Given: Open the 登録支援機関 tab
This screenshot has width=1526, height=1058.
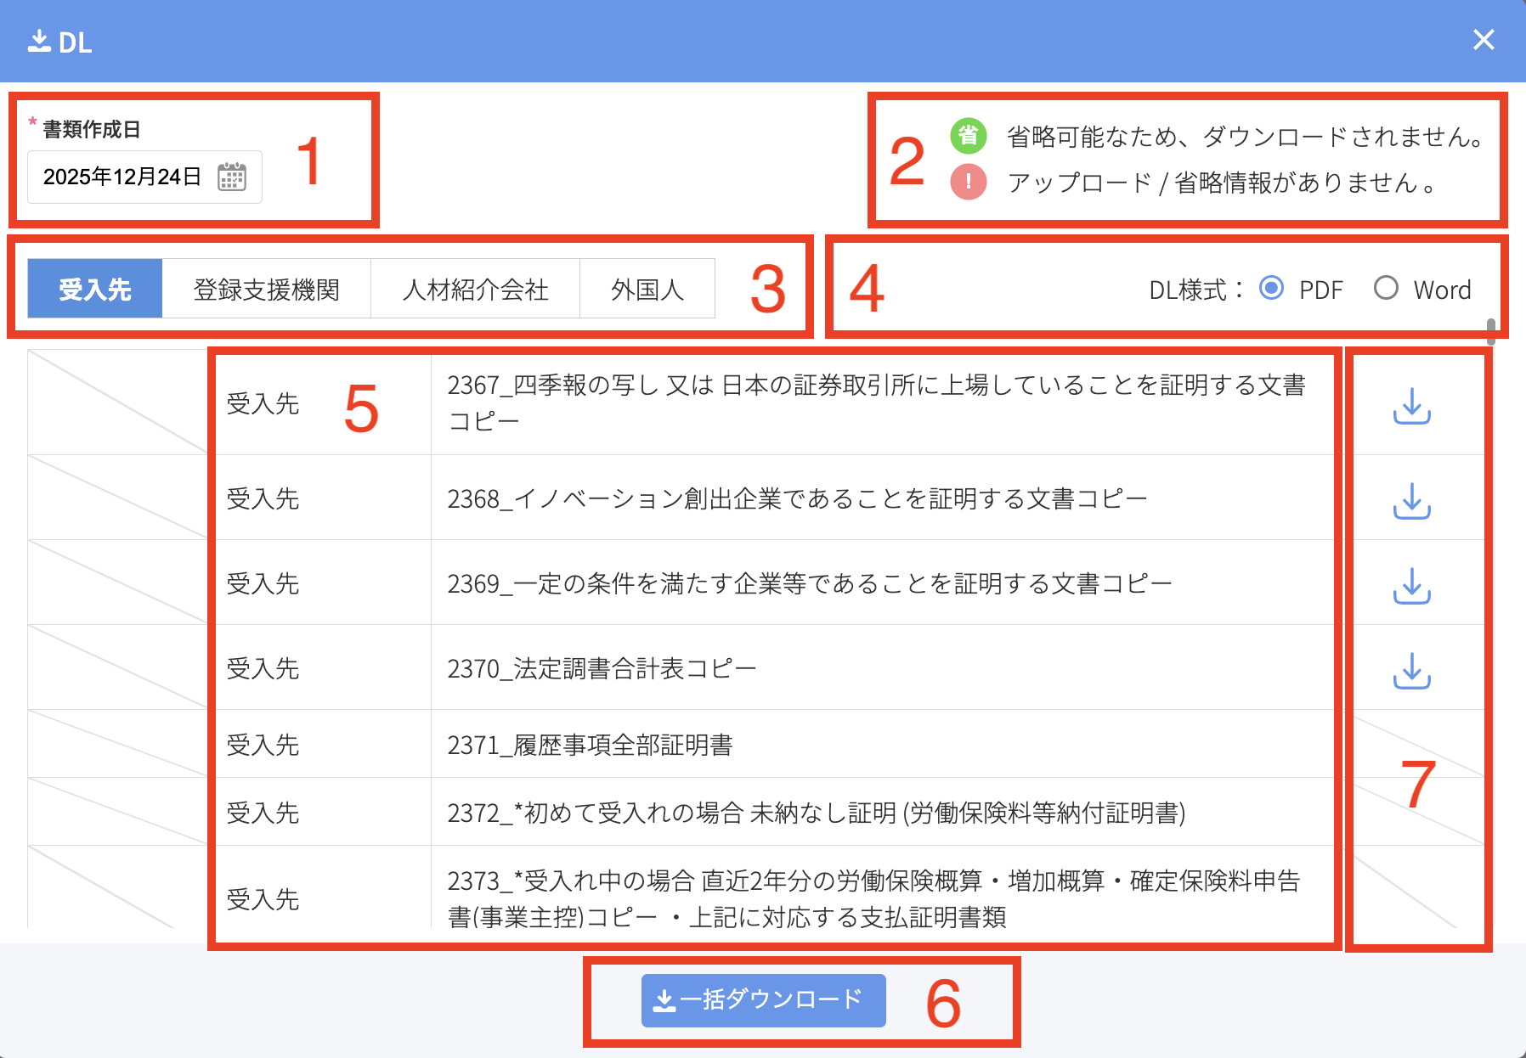Looking at the screenshot, I should tap(266, 290).
